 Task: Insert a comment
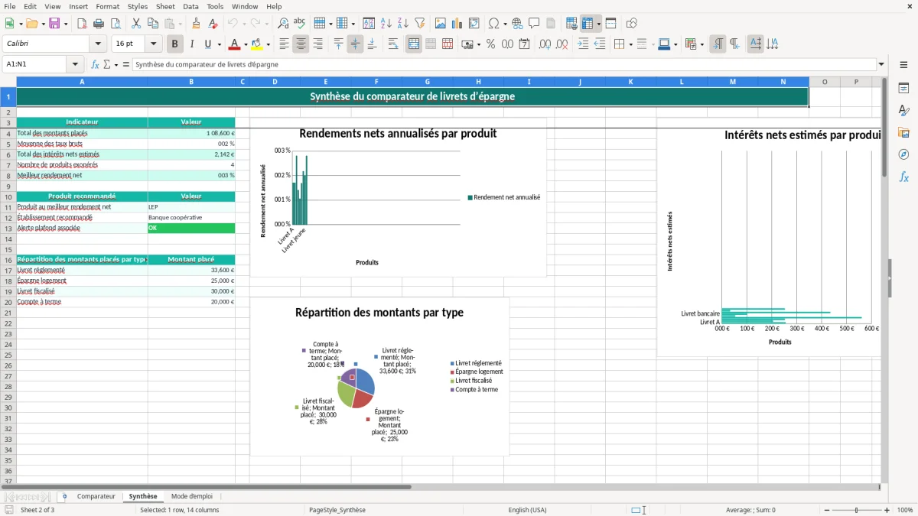coord(534,24)
